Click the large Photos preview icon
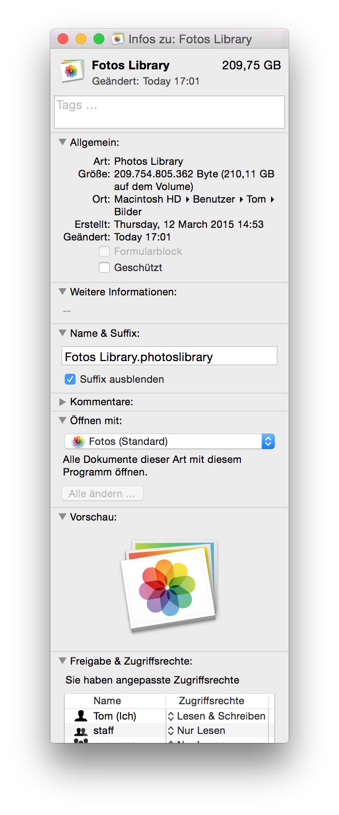The image size is (339, 815). pyautogui.click(x=169, y=585)
